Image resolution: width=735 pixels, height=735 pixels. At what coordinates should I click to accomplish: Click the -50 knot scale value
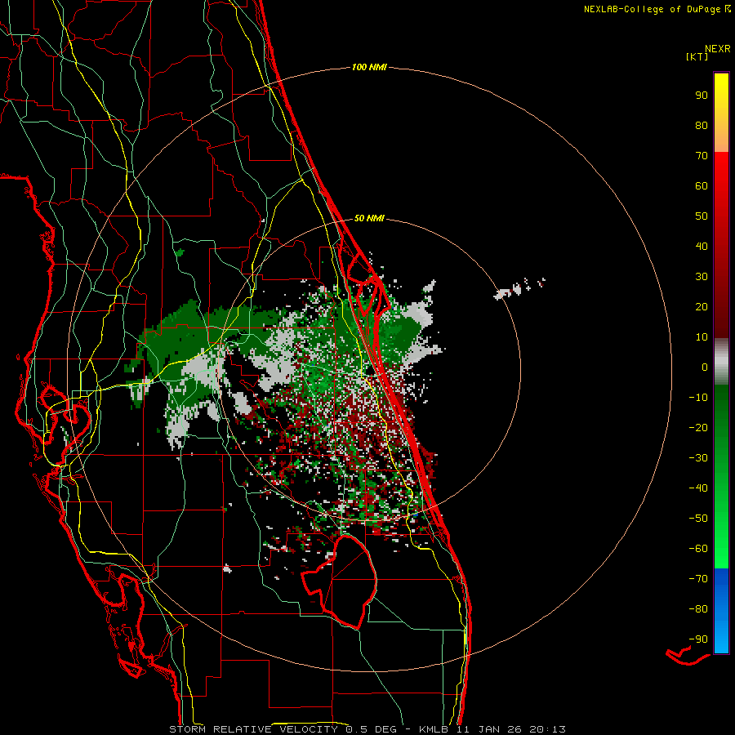(x=698, y=519)
